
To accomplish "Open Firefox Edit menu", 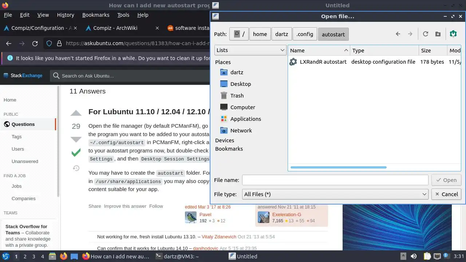I will point(25,15).
